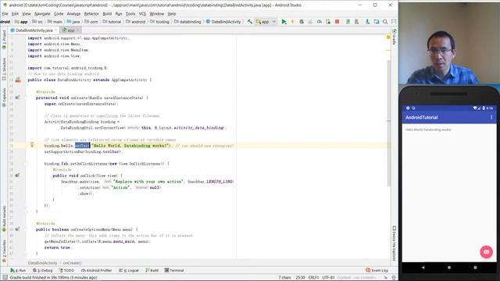Open the Captures side panel tab
The width and height of the screenshot is (500, 281).
[x=4, y=98]
